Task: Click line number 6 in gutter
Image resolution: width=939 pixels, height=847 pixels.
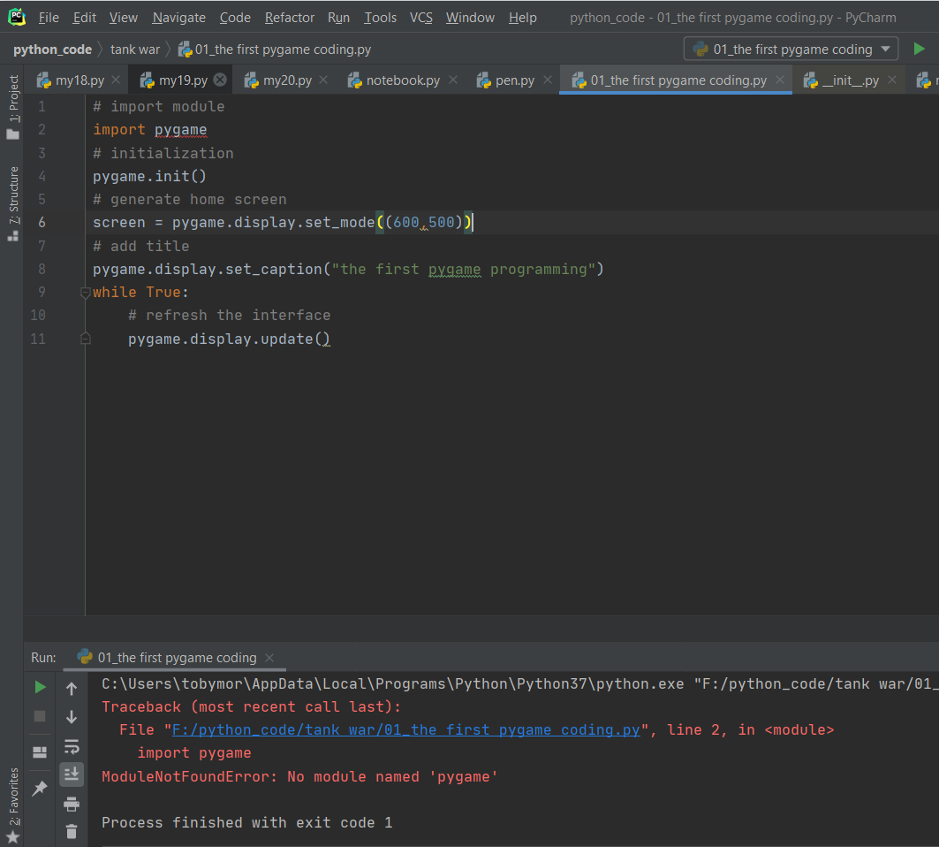Action: point(42,223)
